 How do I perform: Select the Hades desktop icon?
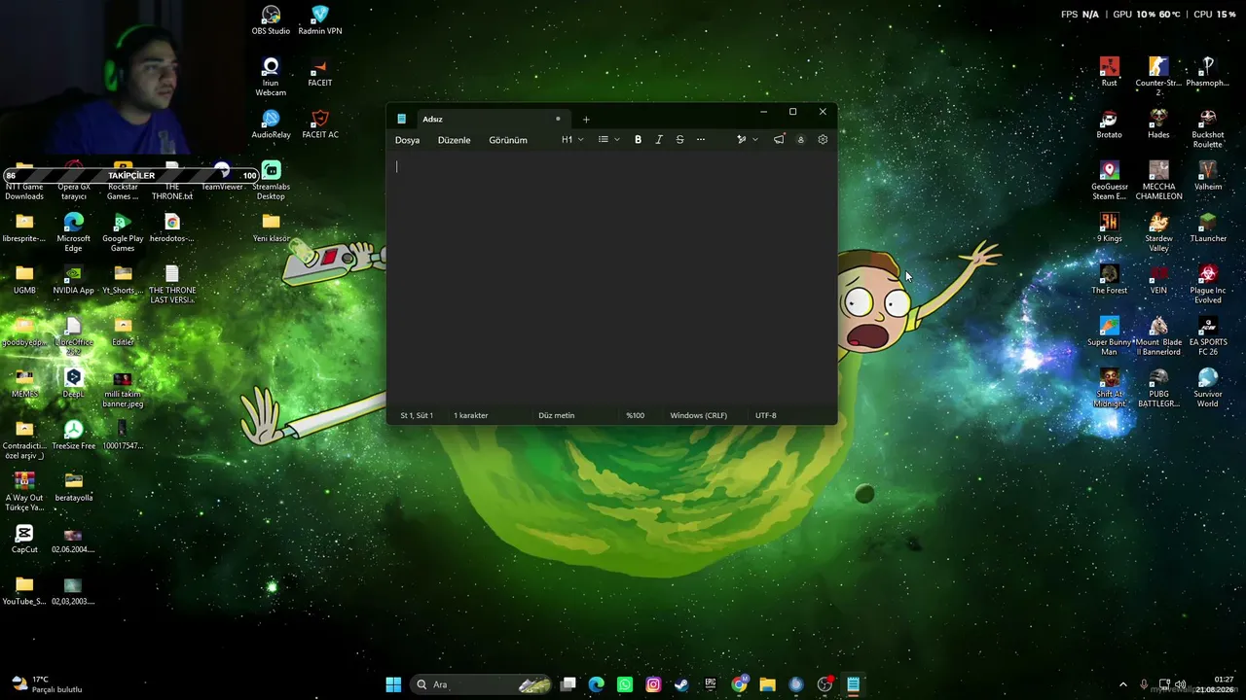pyautogui.click(x=1158, y=124)
